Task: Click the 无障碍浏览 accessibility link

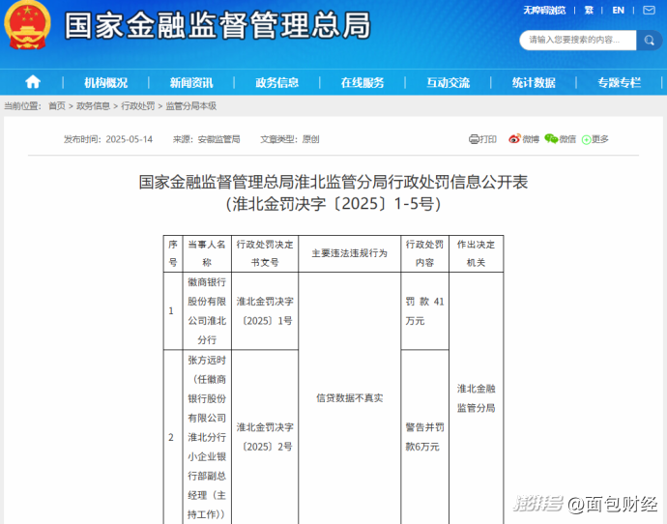Action: [x=544, y=11]
